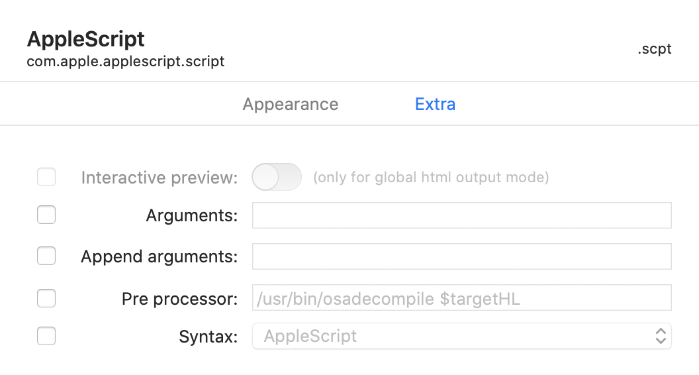Check the Syntax override checkbox
The height and width of the screenshot is (375, 699).
[x=46, y=337]
